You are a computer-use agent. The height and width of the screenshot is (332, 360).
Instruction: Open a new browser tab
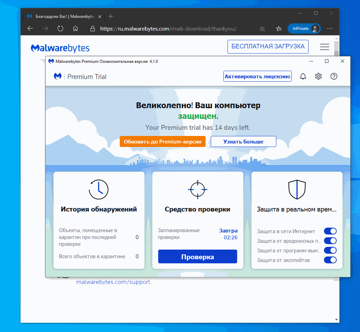tap(111, 16)
